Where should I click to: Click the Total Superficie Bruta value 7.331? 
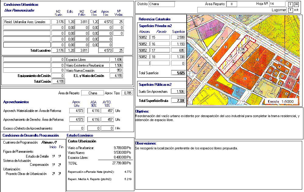click(x=178, y=101)
